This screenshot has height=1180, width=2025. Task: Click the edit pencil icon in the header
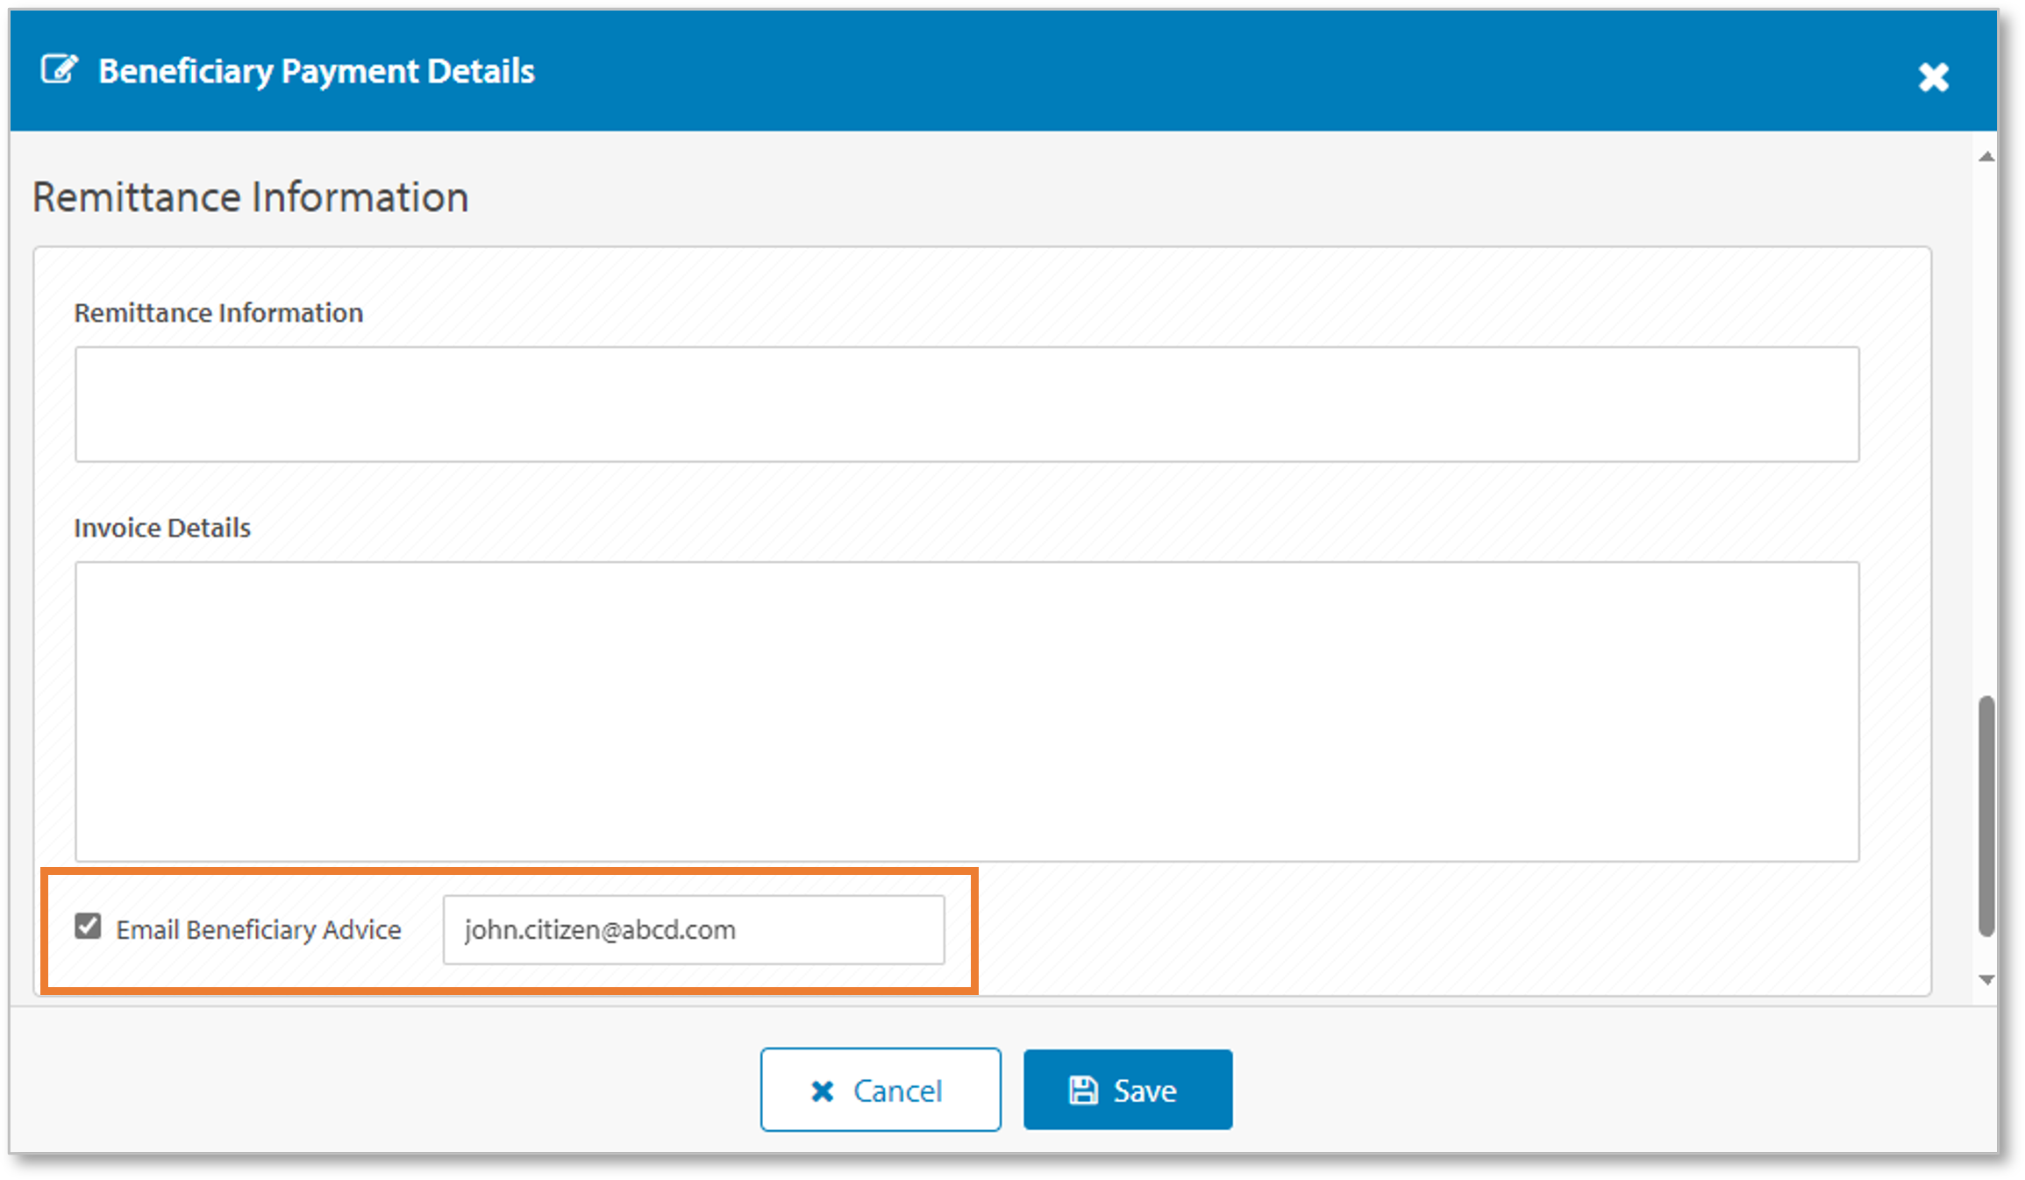point(60,69)
